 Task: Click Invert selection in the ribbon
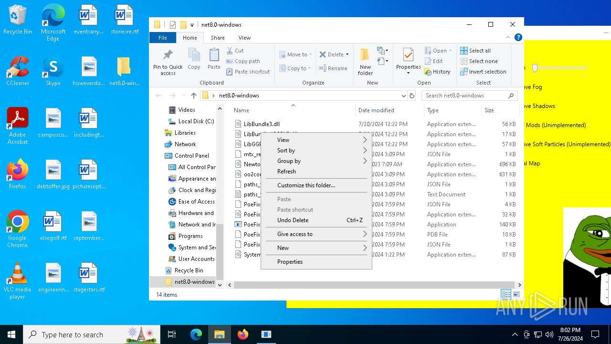pyautogui.click(x=483, y=72)
